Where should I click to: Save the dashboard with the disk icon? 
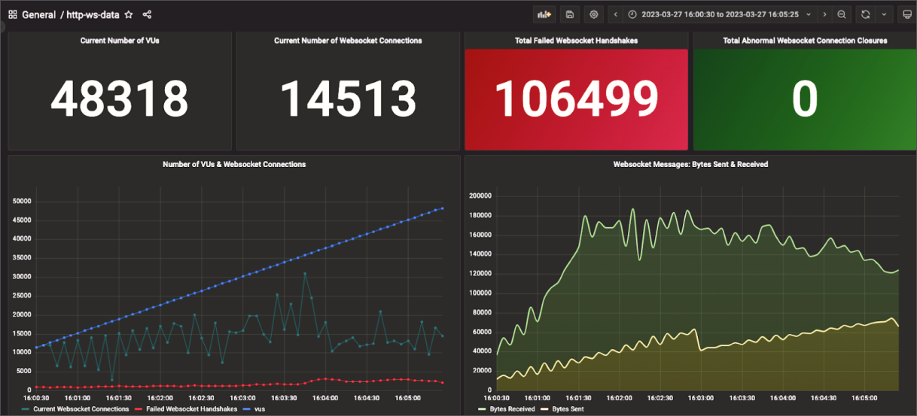570,14
